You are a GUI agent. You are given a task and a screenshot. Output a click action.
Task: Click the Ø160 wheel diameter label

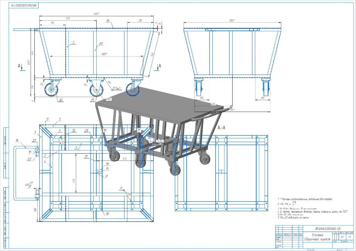coord(108,99)
